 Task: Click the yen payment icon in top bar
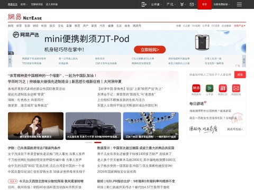183,4
